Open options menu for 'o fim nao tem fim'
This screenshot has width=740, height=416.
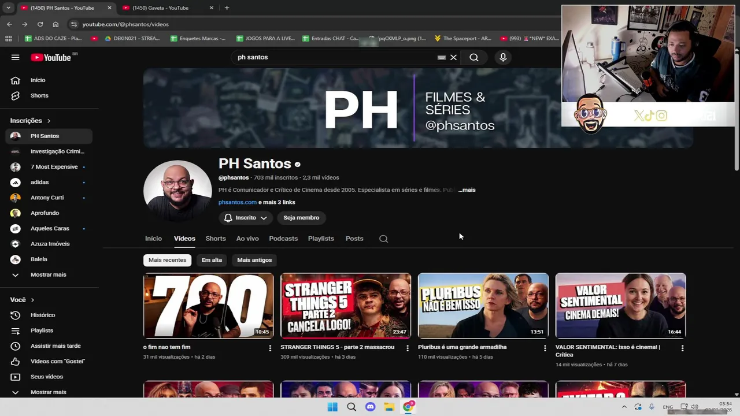coord(270,348)
